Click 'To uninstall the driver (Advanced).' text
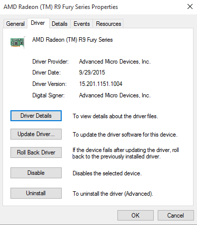 113,194
